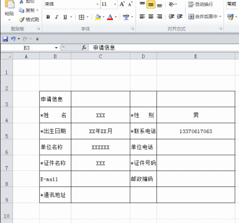
Task: Select cell labeled E-mail
Action: (55, 179)
